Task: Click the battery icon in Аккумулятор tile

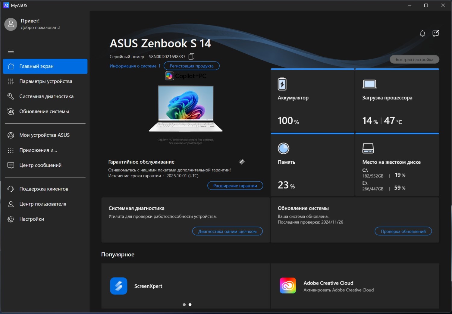Action: [x=282, y=84]
